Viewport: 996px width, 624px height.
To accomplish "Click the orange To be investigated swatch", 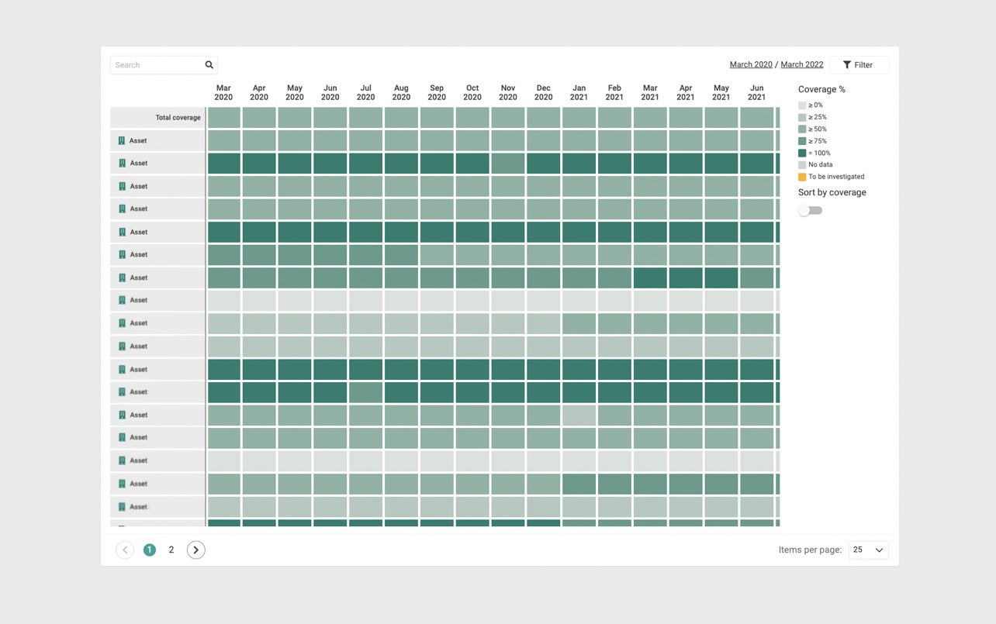I will 802,177.
